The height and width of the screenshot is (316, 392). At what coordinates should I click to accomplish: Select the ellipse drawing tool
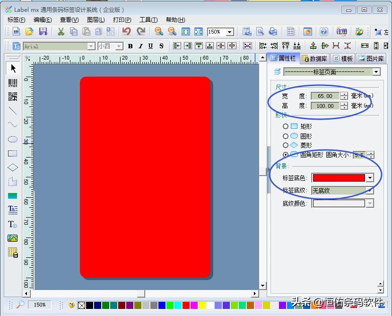[13, 139]
